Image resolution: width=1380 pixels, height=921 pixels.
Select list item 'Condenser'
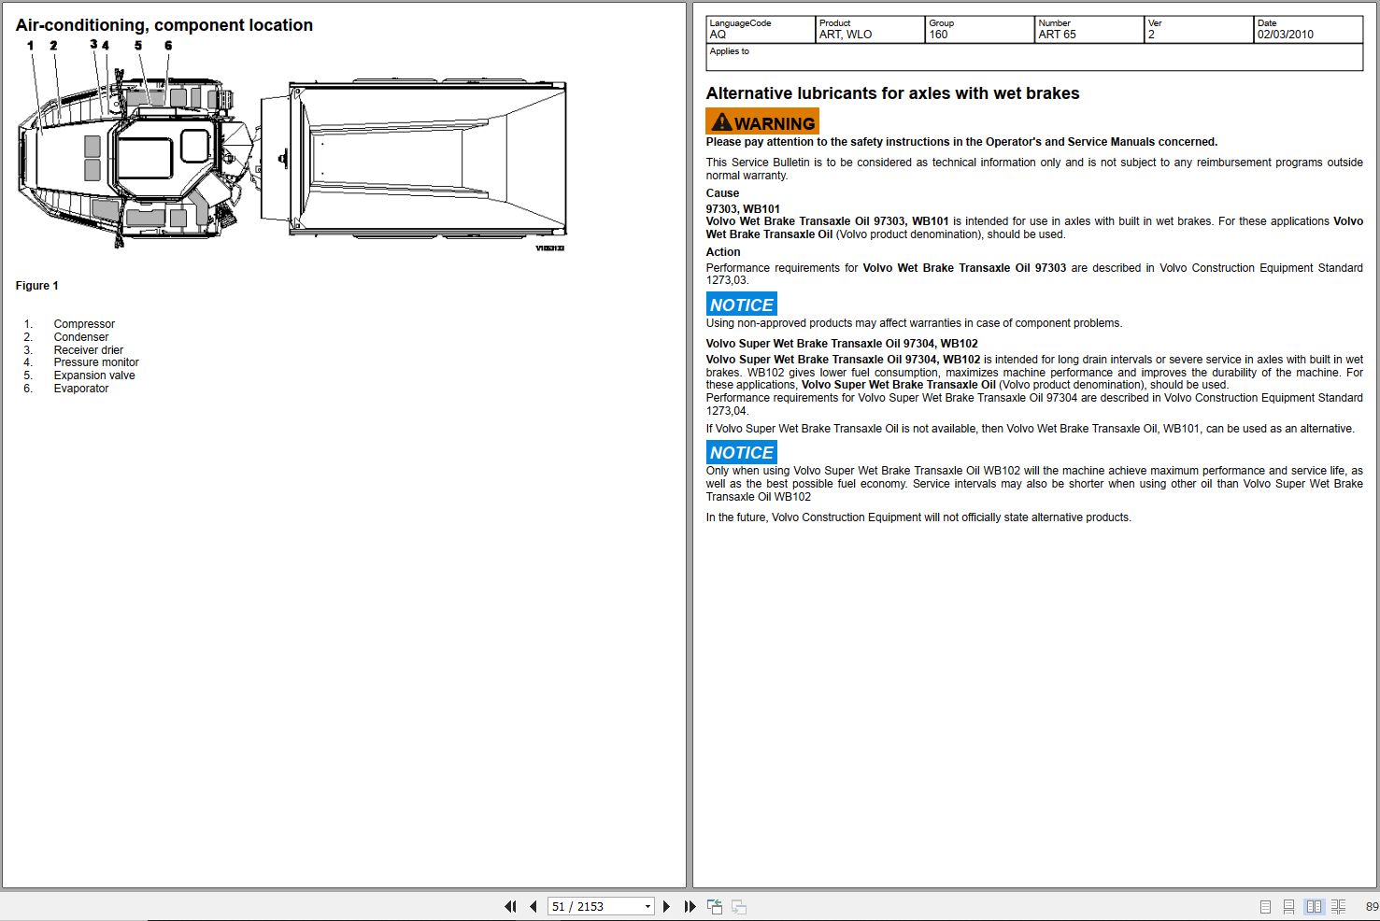tap(81, 337)
